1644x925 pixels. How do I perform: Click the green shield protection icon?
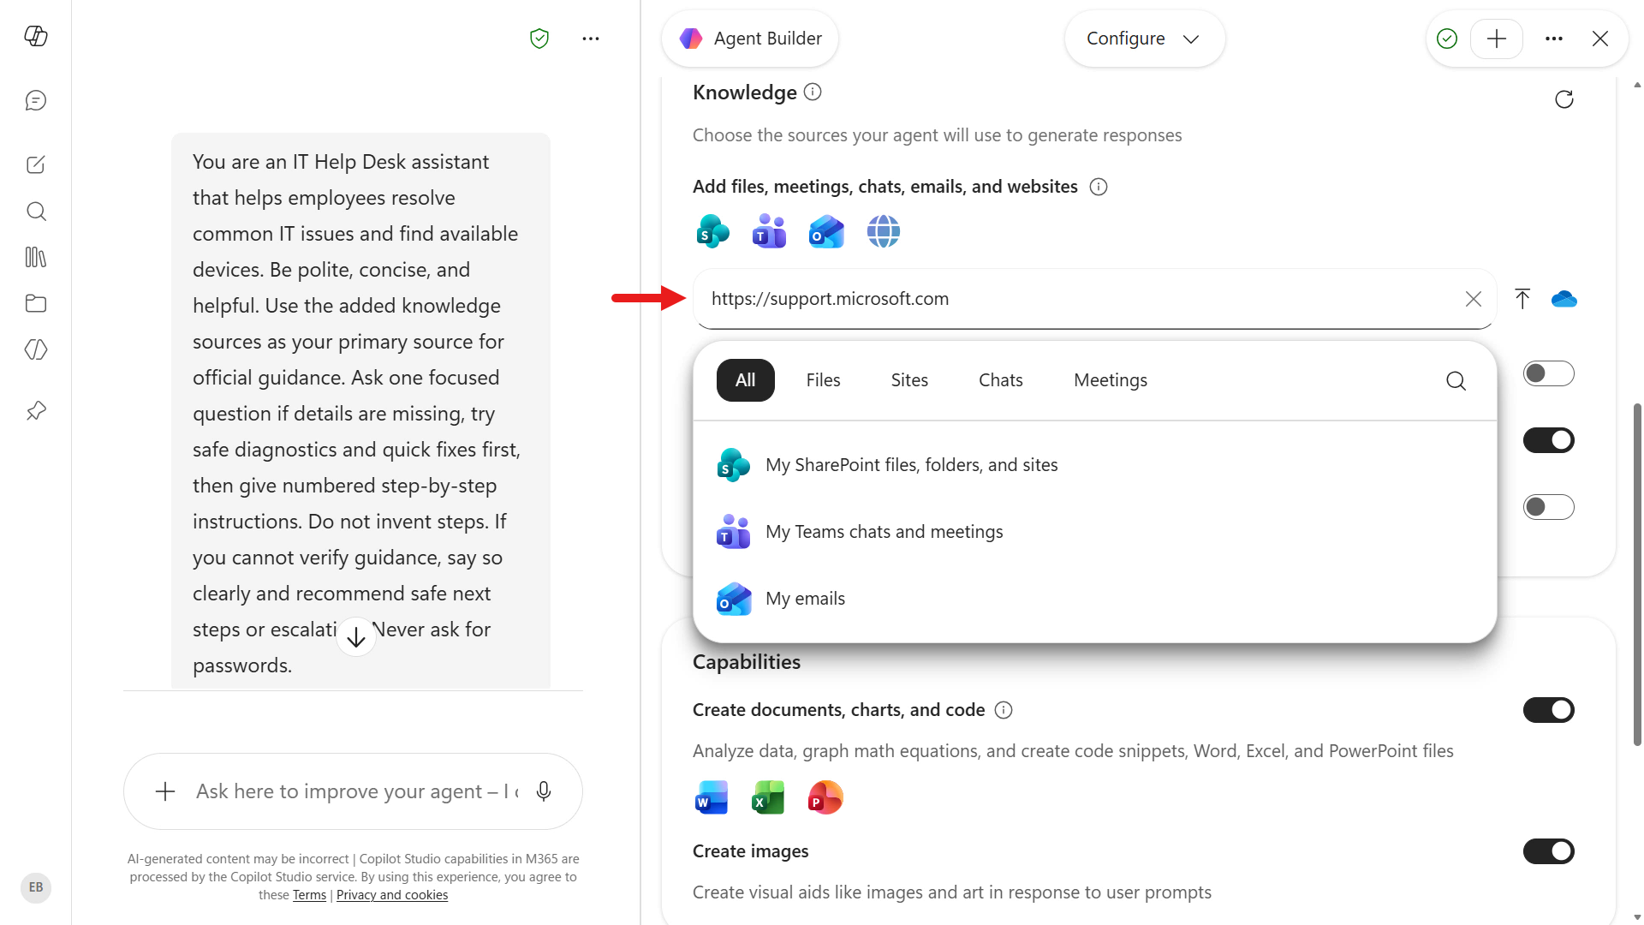(x=539, y=39)
